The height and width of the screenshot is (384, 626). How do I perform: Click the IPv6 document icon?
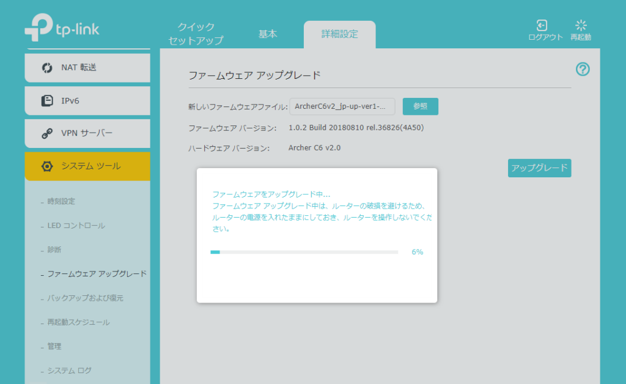pyautogui.click(x=47, y=101)
